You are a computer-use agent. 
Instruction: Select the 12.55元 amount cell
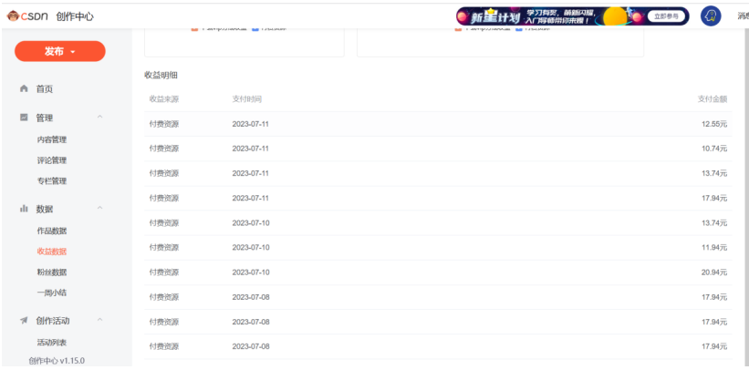714,124
